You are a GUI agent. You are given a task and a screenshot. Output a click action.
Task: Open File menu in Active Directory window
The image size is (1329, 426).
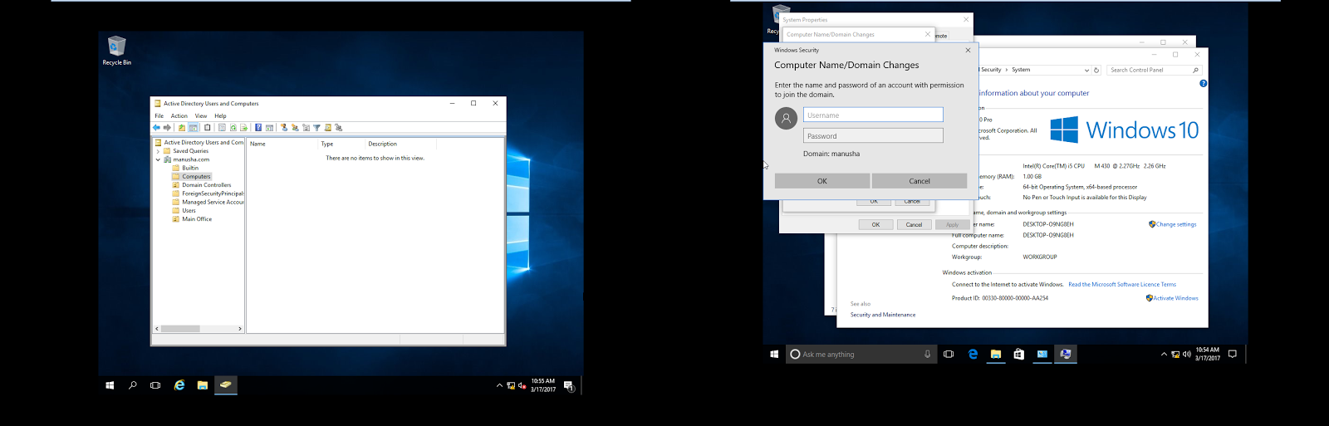[x=159, y=115]
